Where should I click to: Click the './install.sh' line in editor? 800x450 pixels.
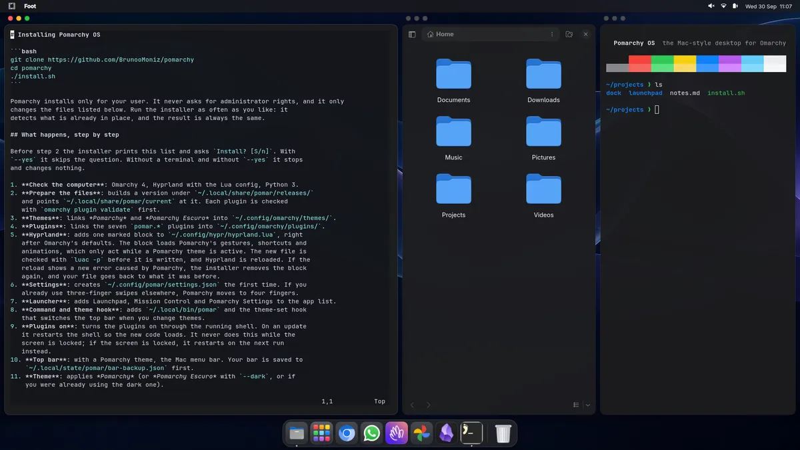(33, 76)
